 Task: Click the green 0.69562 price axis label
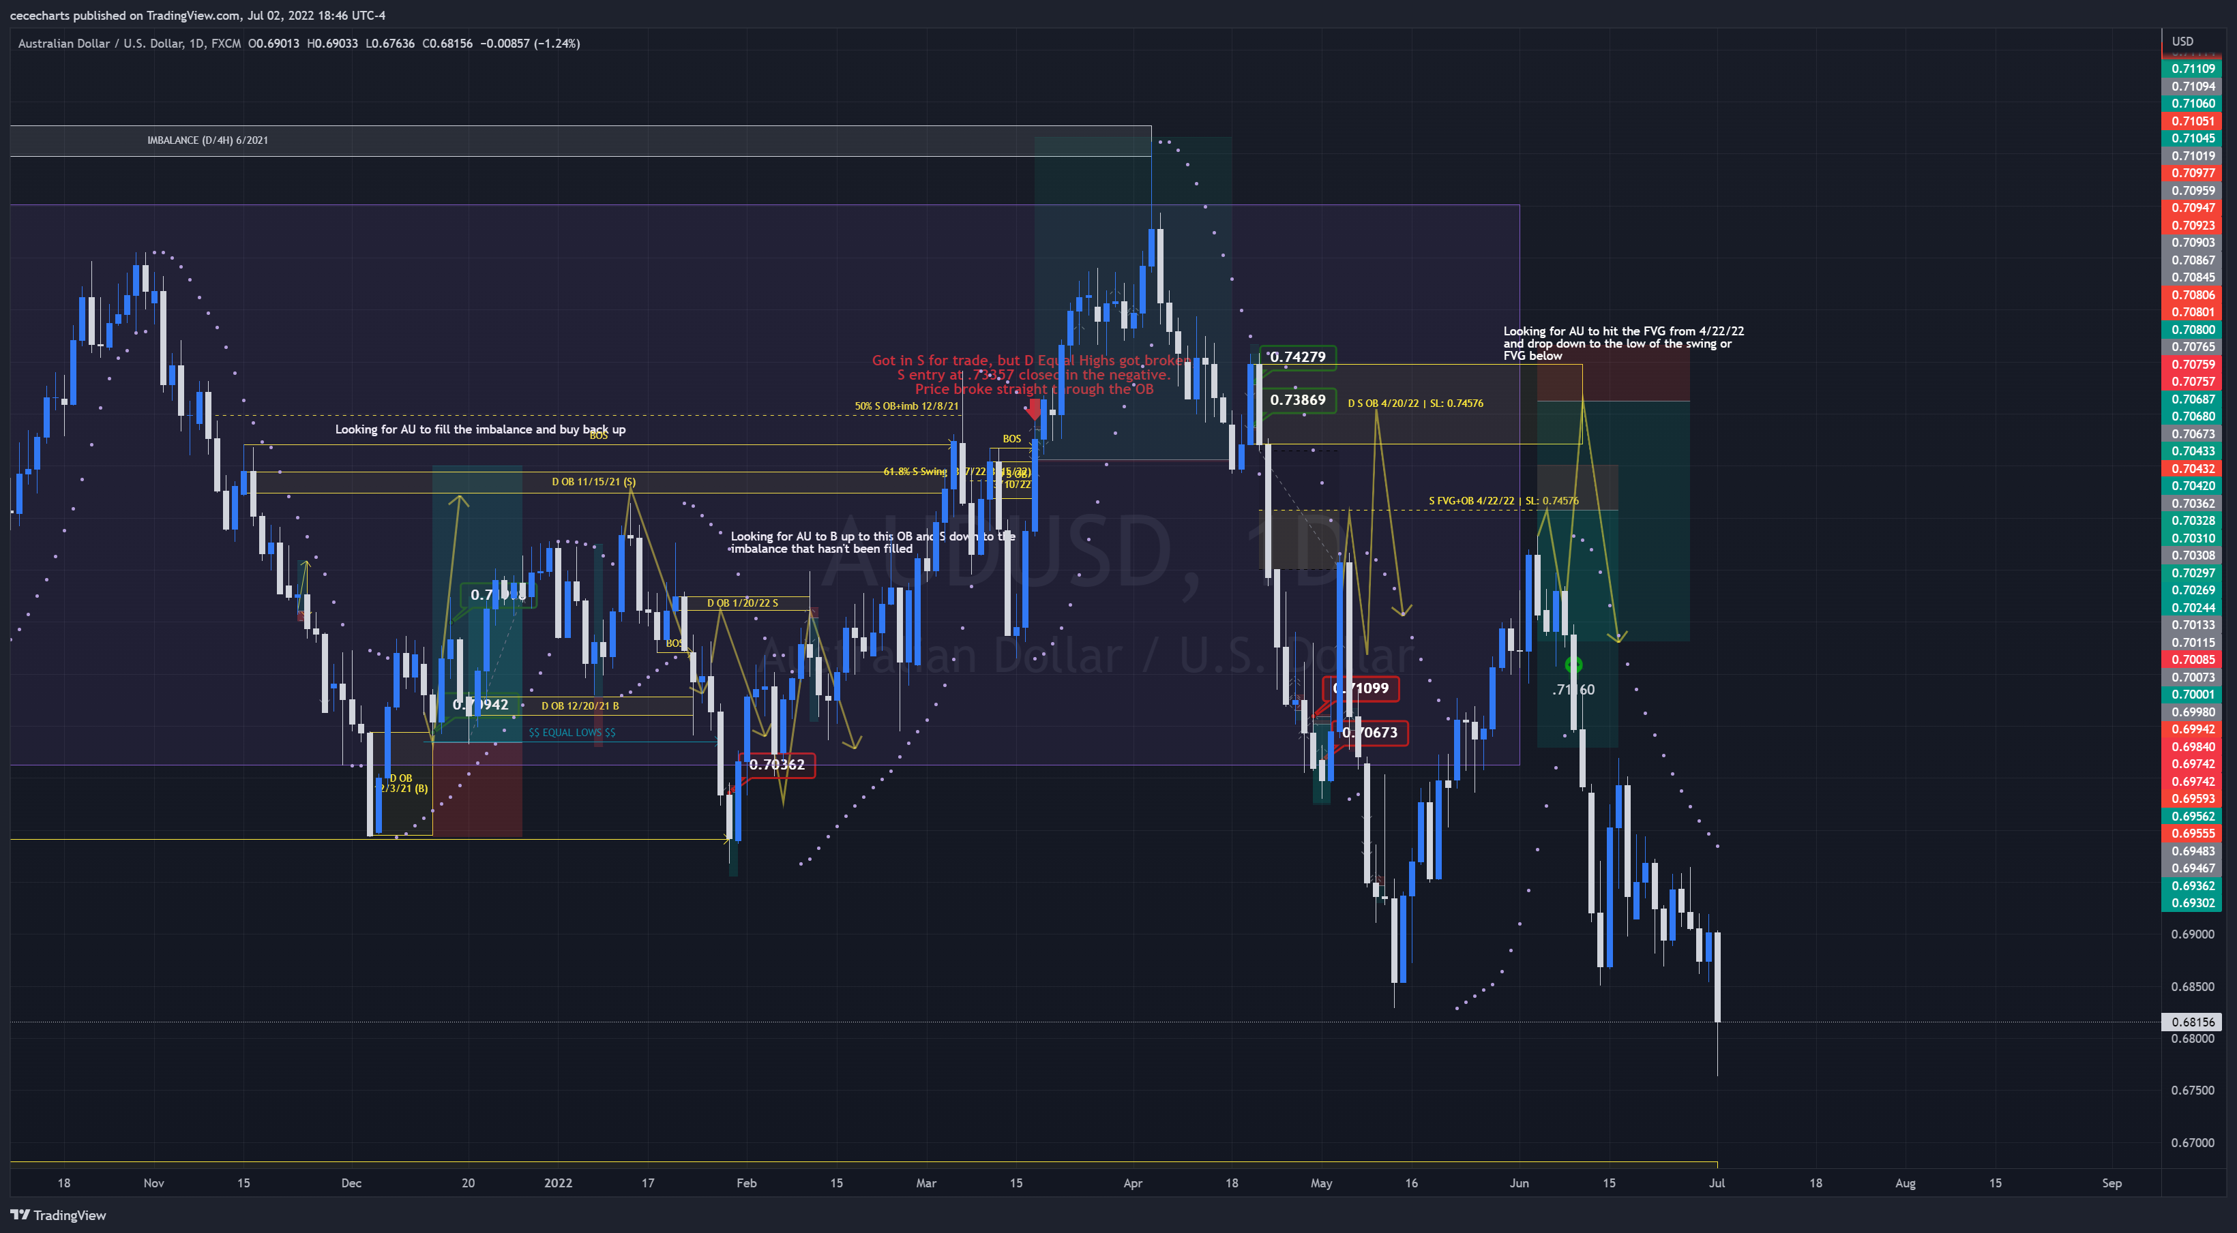(2192, 816)
